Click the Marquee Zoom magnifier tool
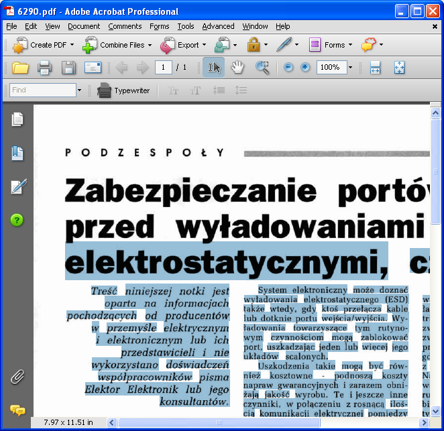The width and height of the screenshot is (444, 431). click(x=262, y=68)
